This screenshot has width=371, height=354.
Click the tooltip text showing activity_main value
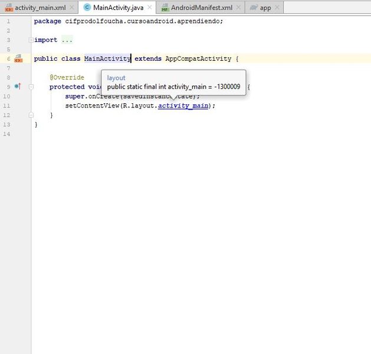173,87
